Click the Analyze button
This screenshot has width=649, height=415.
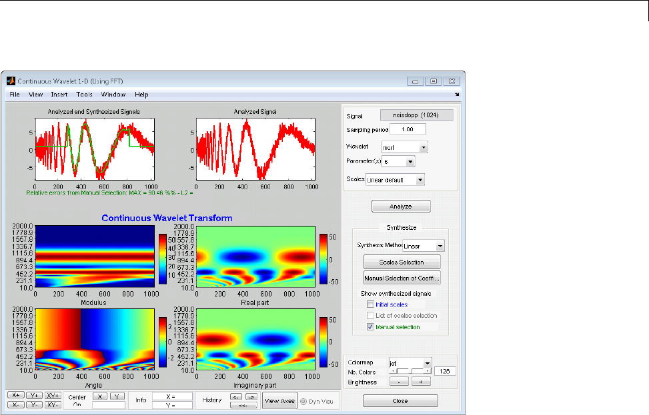point(400,207)
